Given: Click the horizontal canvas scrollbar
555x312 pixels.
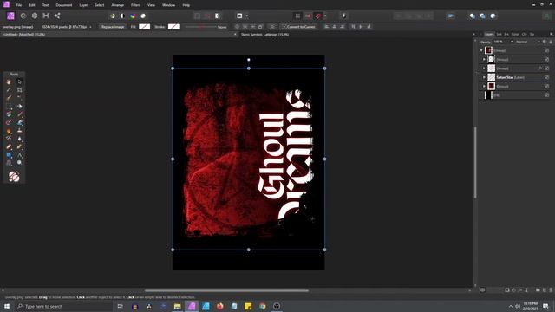Looking at the screenshot, I should tap(226, 291).
